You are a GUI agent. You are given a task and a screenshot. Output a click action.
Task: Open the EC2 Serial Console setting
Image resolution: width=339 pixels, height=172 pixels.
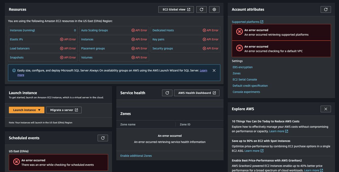pyautogui.click(x=244, y=79)
